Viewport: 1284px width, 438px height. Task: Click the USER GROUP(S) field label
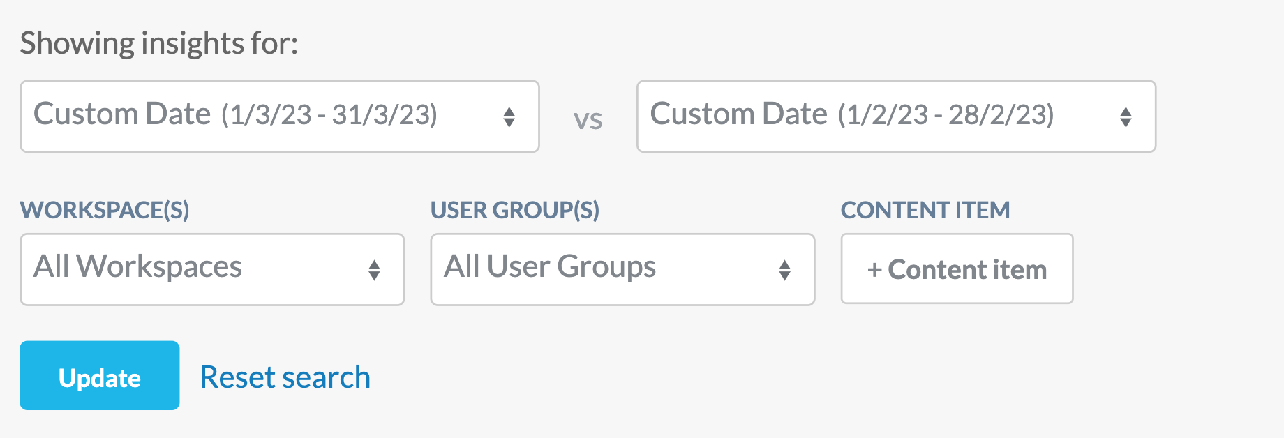tap(515, 210)
